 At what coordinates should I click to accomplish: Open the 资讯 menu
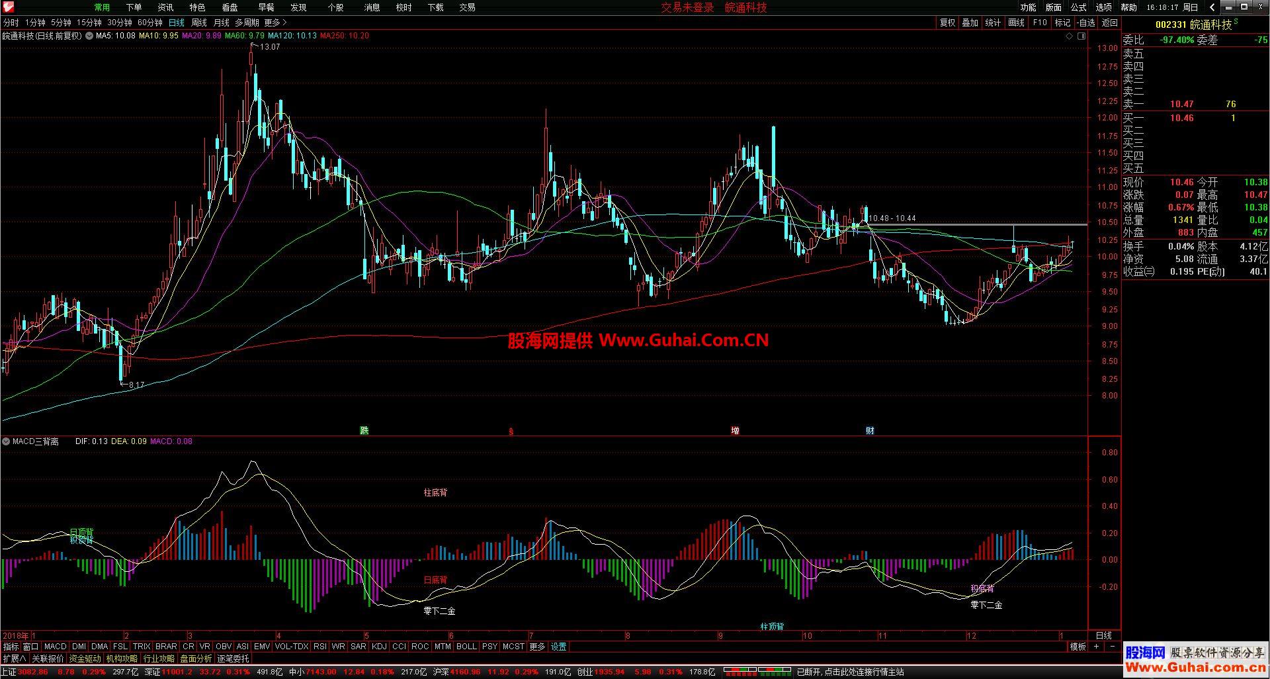[165, 7]
